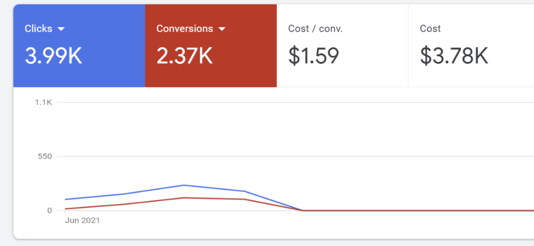Click the Jun 2021 x-axis label
534x246 pixels.
coord(82,220)
